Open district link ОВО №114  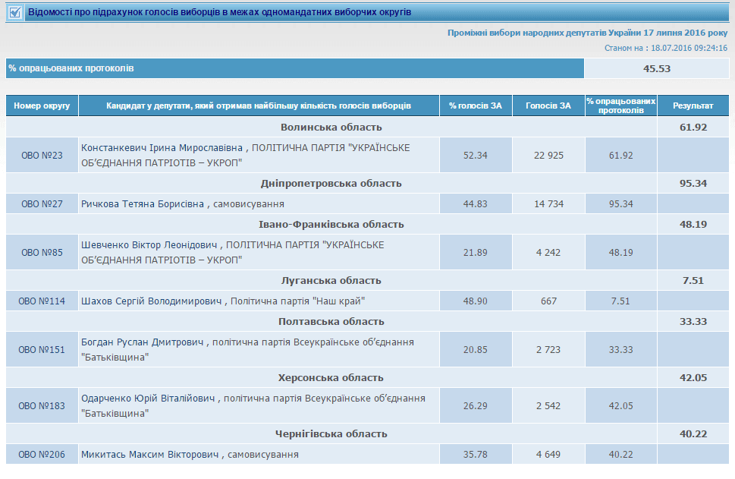point(42,301)
